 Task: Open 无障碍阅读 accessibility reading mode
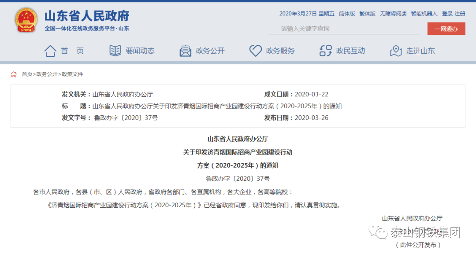click(x=393, y=14)
